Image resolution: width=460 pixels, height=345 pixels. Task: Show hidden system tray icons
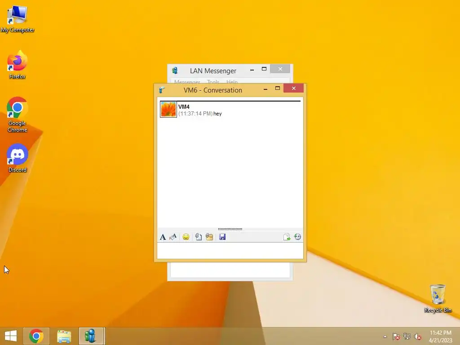pos(385,336)
